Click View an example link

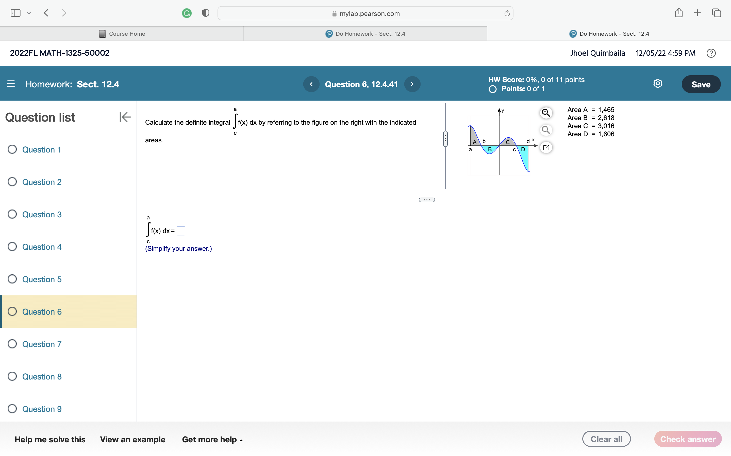(132, 440)
